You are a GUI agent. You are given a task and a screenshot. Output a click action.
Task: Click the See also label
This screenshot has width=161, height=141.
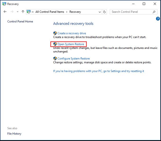pyautogui.click(x=12, y=128)
